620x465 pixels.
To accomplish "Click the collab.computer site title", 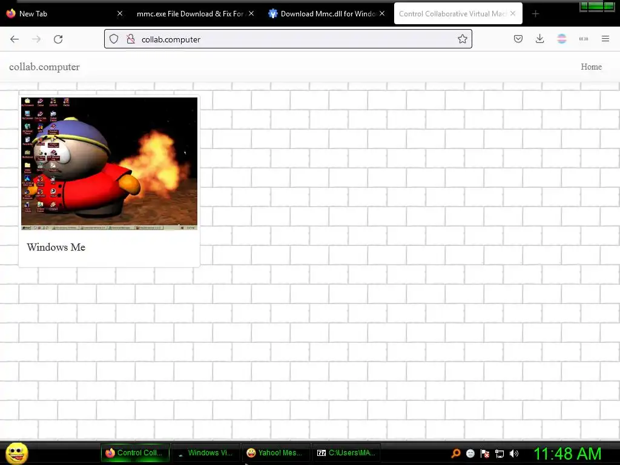I will (x=44, y=67).
